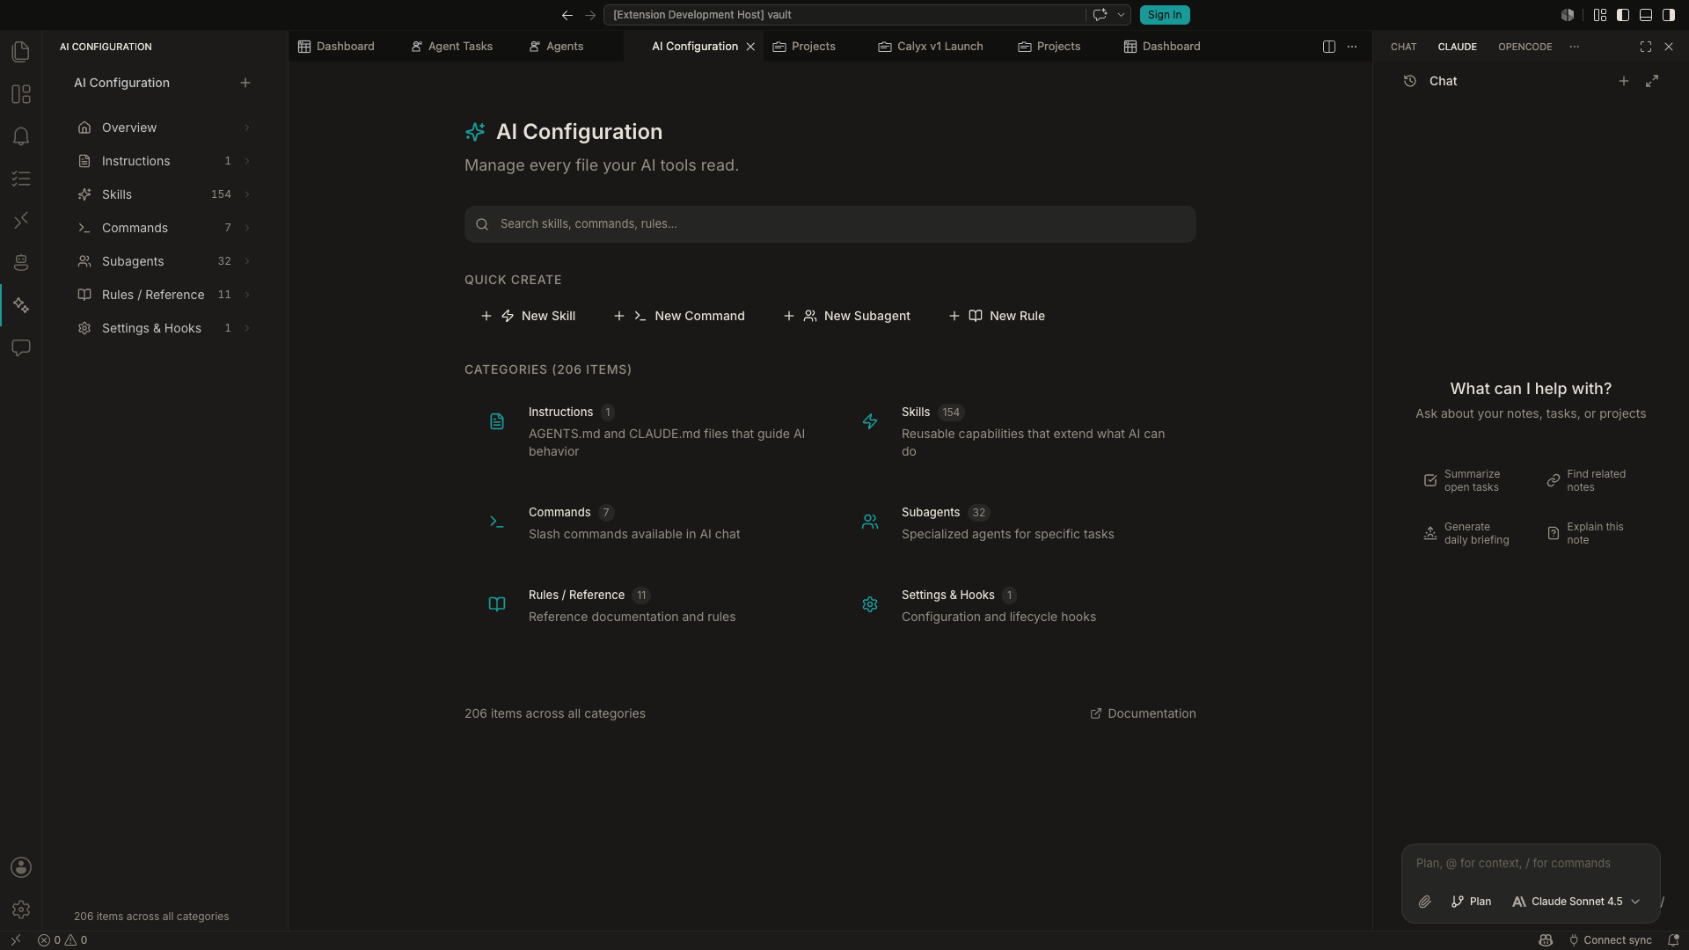The width and height of the screenshot is (1689, 950).
Task: Start a new chat with plus icon
Action: pyautogui.click(x=1624, y=81)
